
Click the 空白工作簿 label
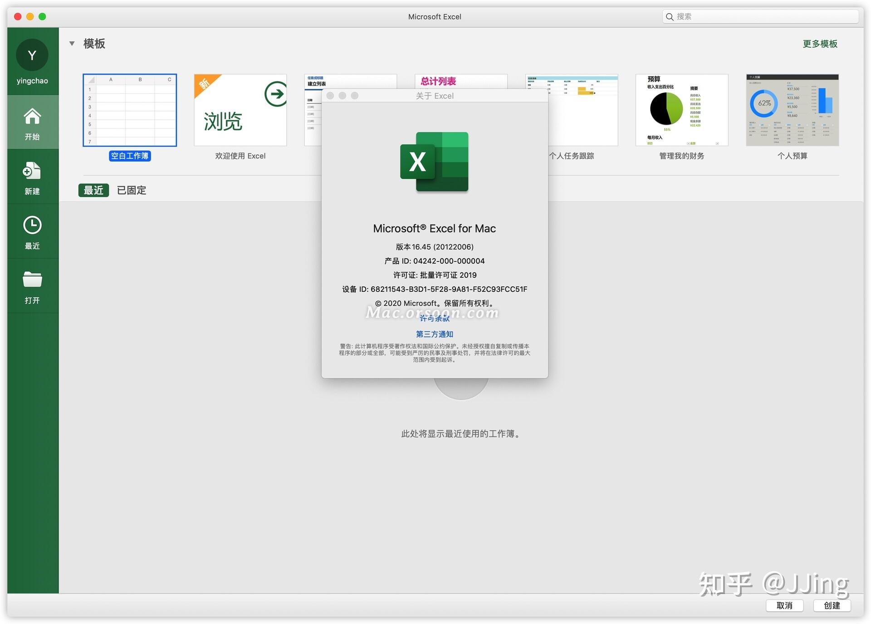(x=130, y=156)
